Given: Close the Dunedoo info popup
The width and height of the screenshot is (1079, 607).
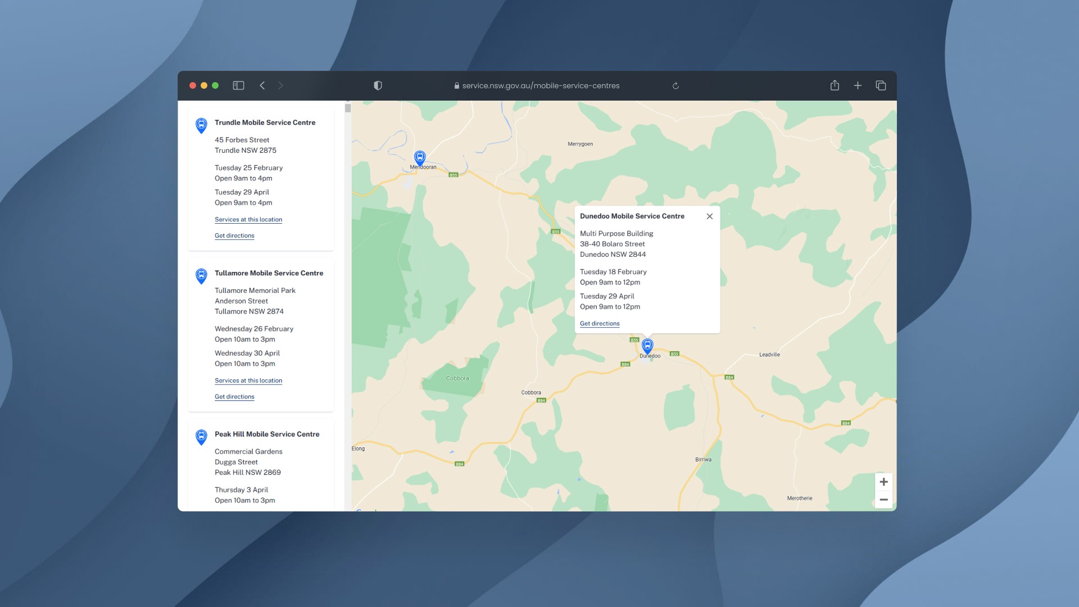Looking at the screenshot, I should pos(709,216).
